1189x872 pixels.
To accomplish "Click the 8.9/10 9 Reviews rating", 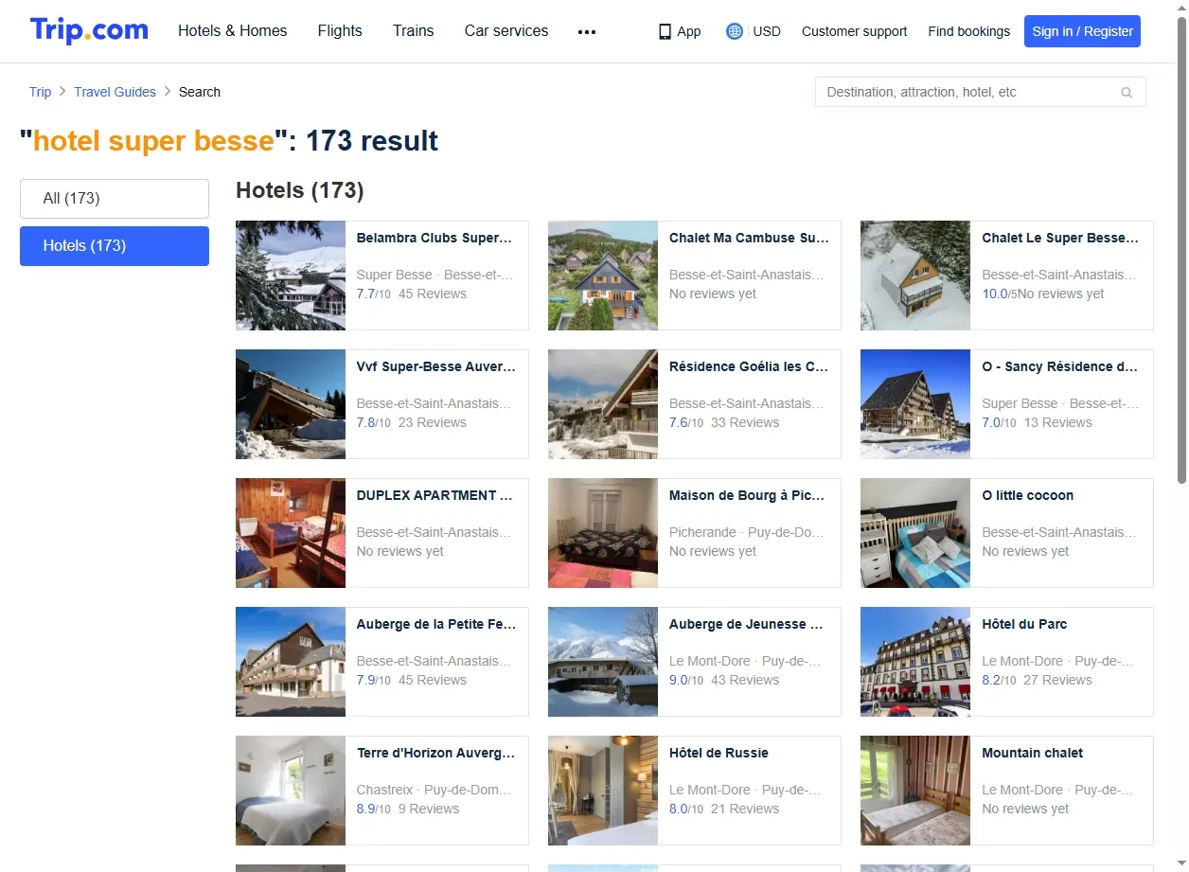I will pos(407,810).
